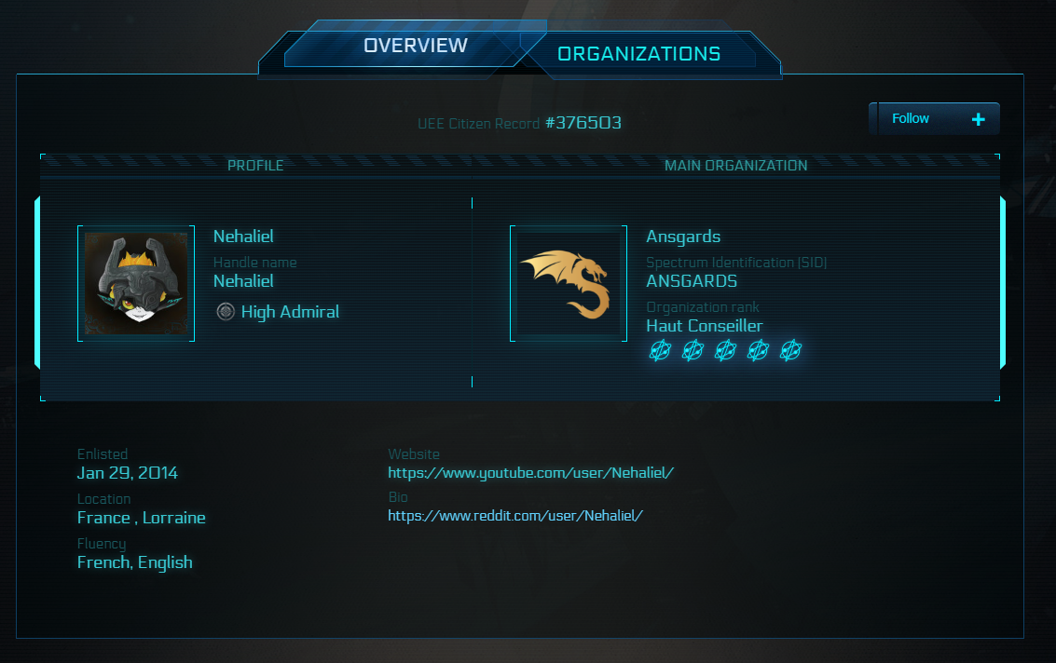Follow this citizen
Viewport: 1056px width, 663px height.
tap(934, 119)
